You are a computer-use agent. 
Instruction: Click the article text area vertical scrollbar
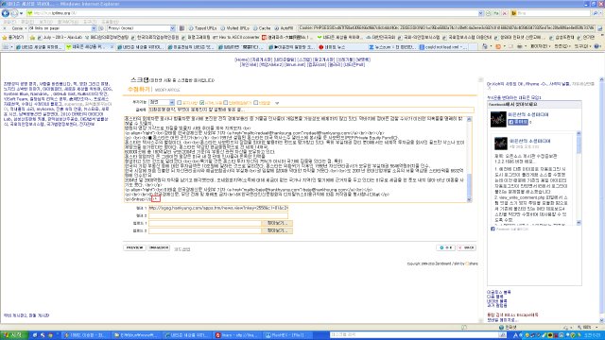(x=469, y=159)
